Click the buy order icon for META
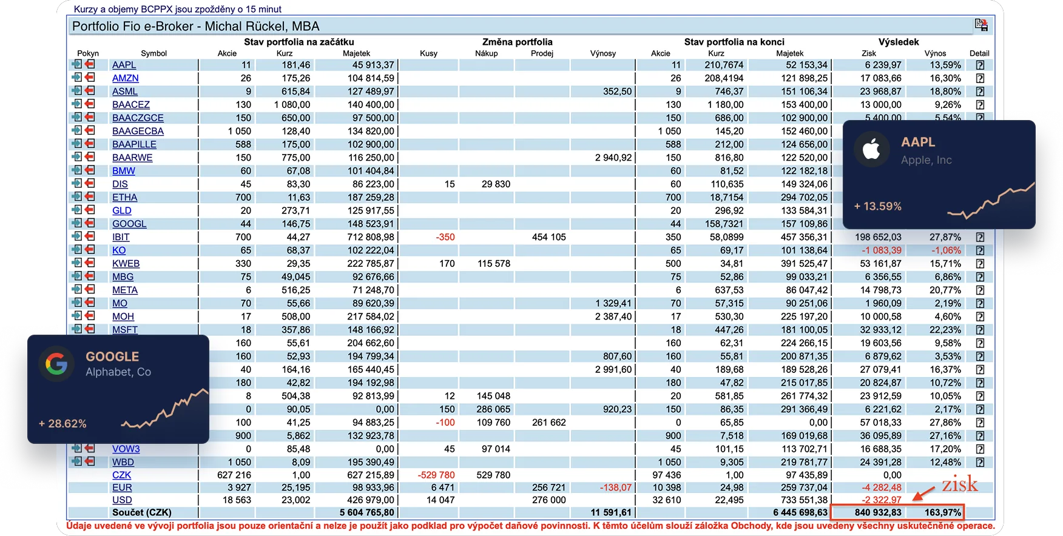Viewport: 1063px width, 536px height. pyautogui.click(x=77, y=290)
